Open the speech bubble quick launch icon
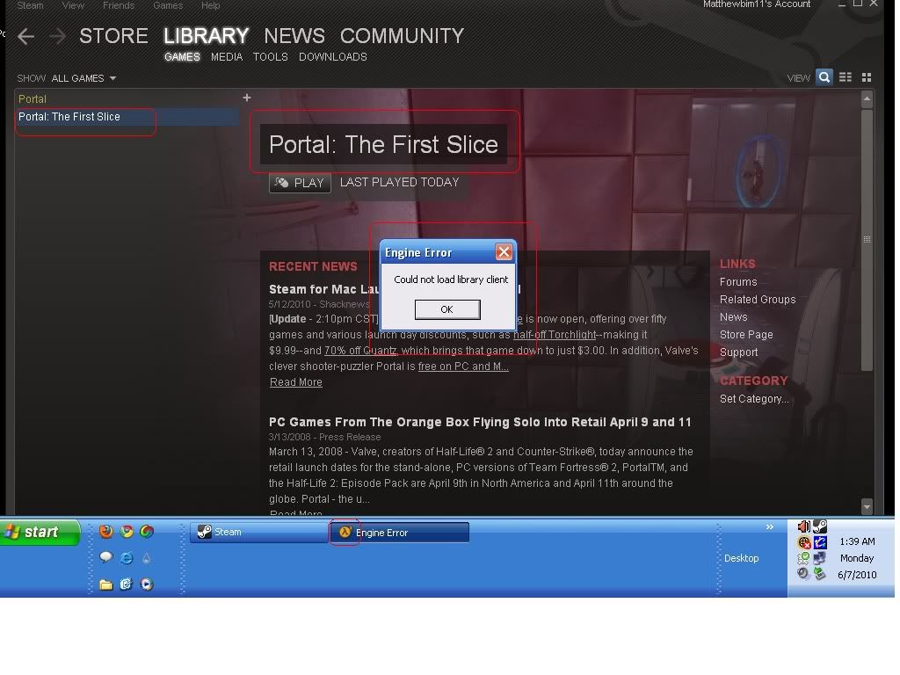The image size is (900, 675). tap(105, 557)
